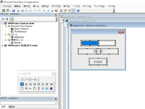
Task: Click the Run Sub play icon
Action: click(x=44, y=11)
